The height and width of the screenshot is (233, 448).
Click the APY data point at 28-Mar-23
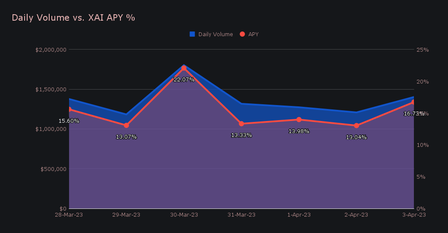[69, 109]
